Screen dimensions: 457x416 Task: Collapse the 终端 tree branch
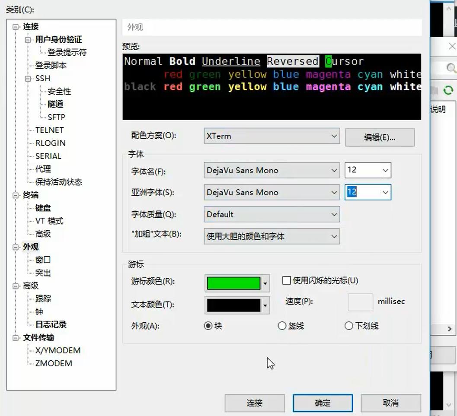(x=14, y=195)
